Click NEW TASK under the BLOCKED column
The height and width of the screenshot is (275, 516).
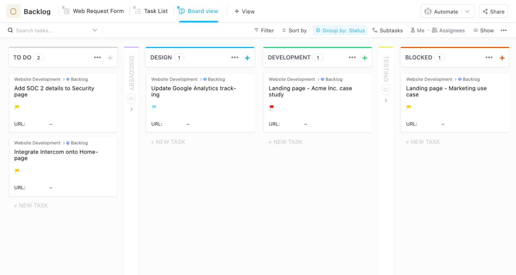click(x=423, y=142)
